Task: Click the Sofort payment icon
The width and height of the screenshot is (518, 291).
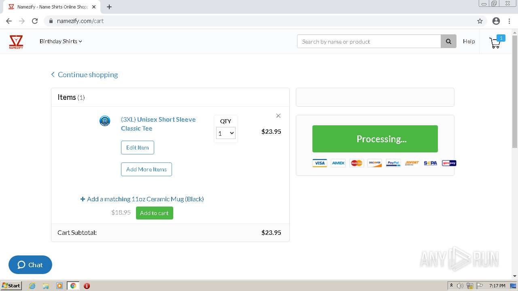Action: [x=412, y=163]
